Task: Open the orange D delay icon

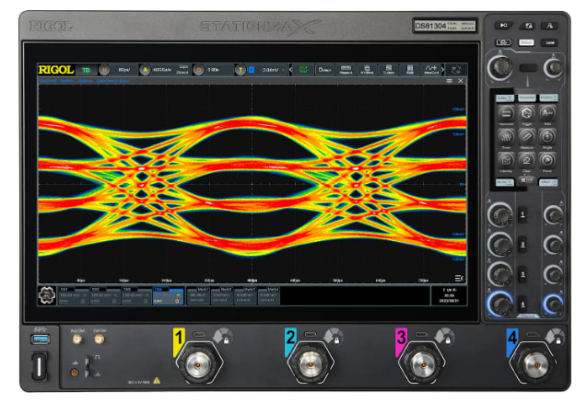Action: (x=199, y=70)
